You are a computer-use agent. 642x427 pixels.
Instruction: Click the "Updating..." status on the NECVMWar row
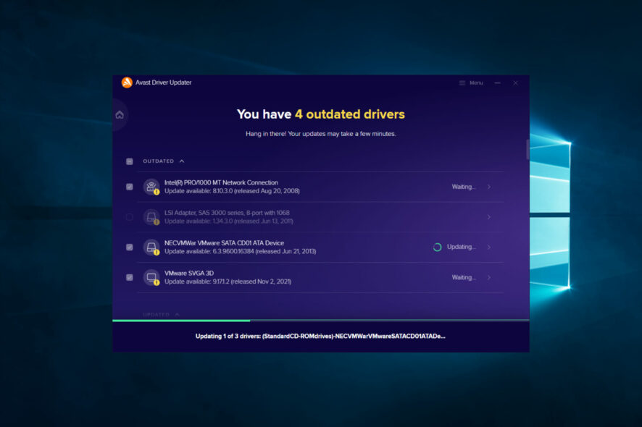(462, 247)
